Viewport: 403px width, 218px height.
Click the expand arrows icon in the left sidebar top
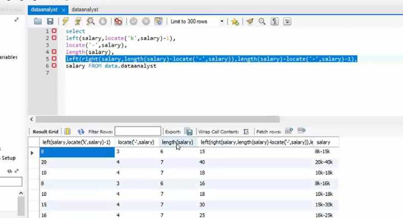pos(16,20)
